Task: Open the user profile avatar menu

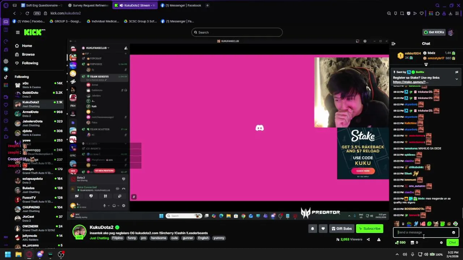Action: [451, 32]
